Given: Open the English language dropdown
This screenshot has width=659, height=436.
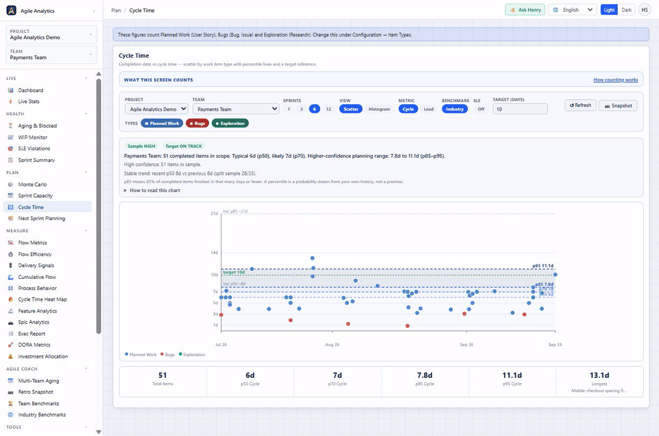Looking at the screenshot, I should click(573, 9).
